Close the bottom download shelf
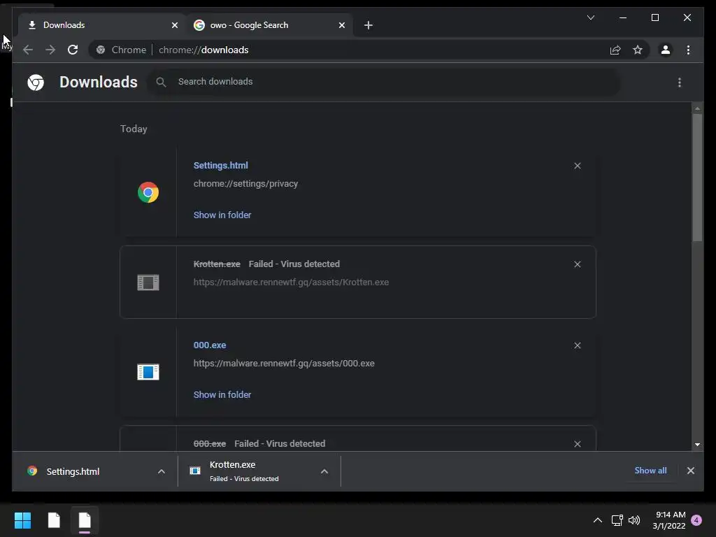 pos(690,471)
